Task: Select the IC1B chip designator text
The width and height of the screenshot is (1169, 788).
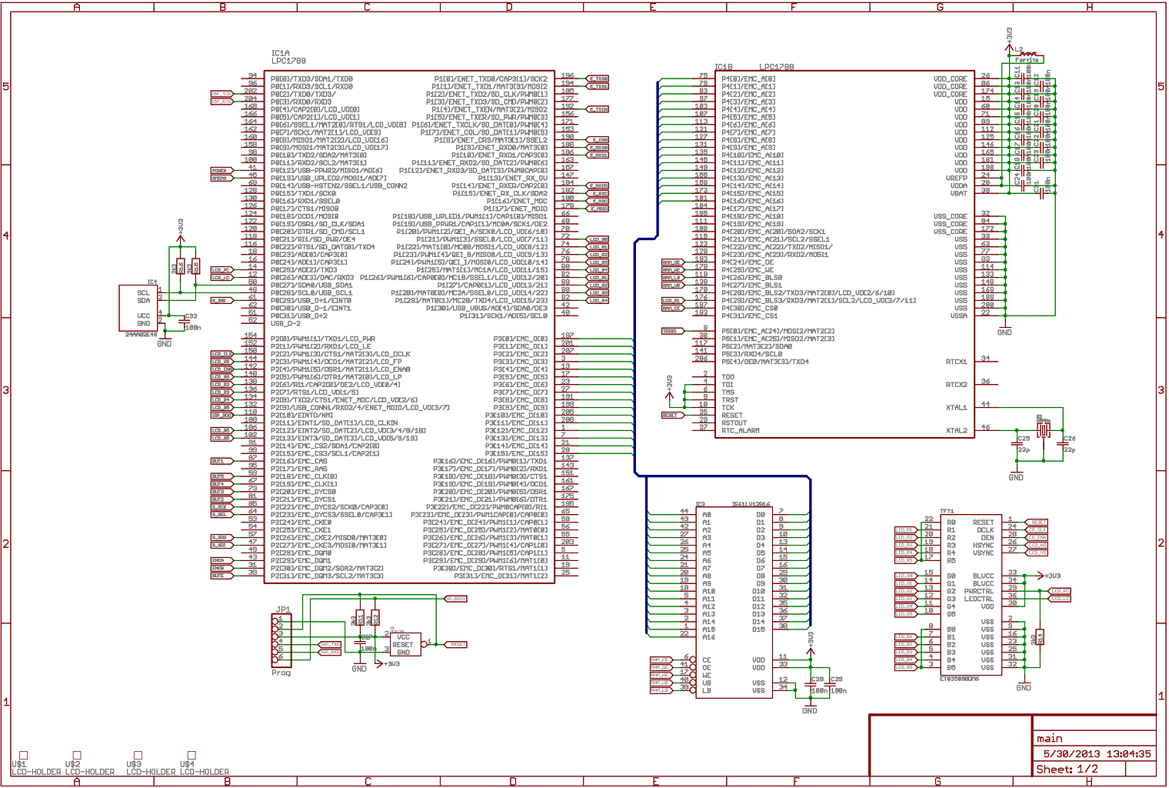Action: (x=724, y=67)
